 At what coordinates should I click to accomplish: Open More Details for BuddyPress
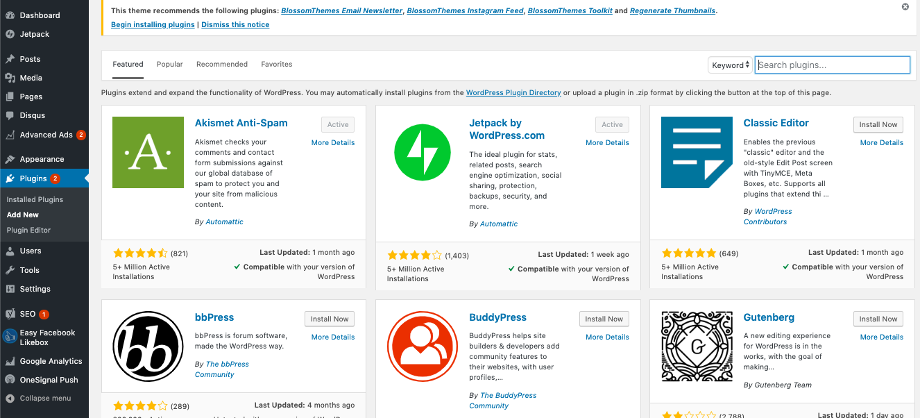click(607, 337)
